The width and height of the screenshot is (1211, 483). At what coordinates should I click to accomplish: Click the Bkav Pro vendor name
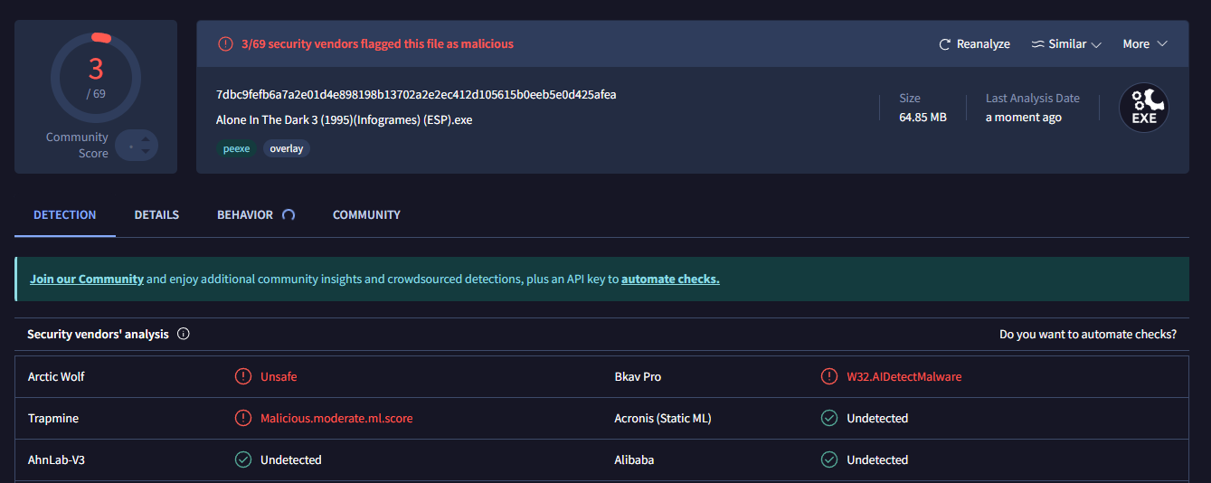[638, 376]
